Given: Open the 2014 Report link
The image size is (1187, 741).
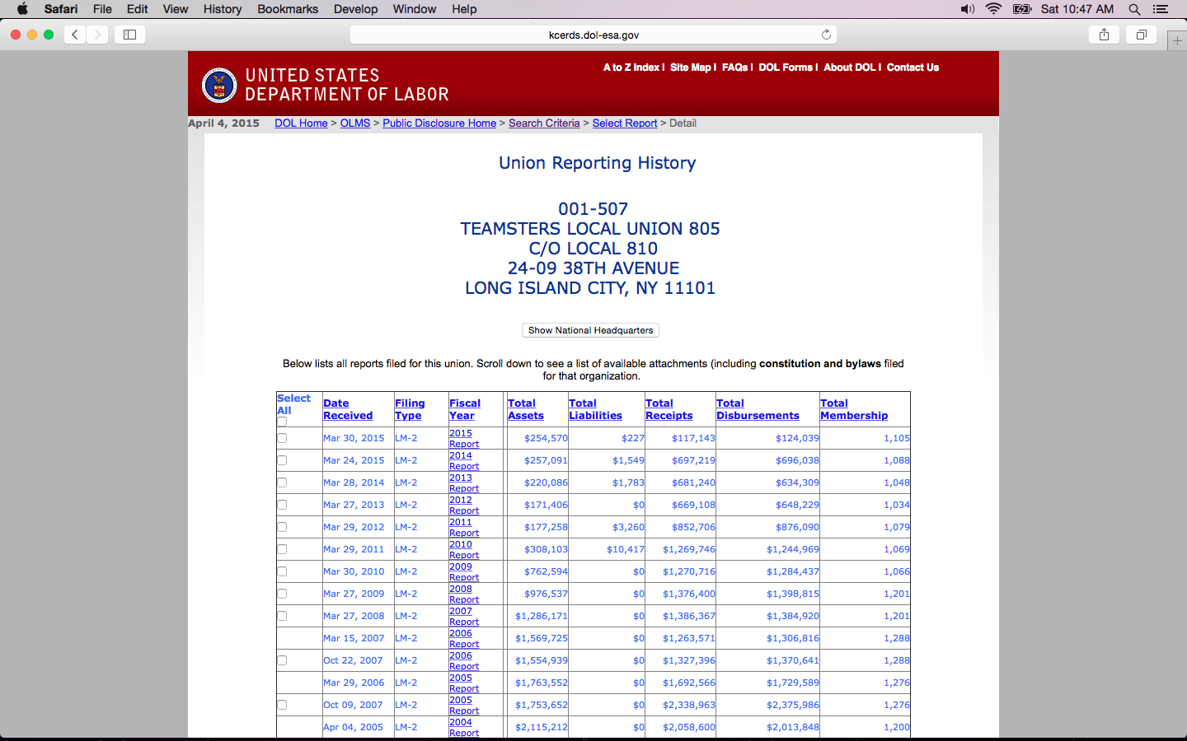Looking at the screenshot, I should pyautogui.click(x=464, y=461).
